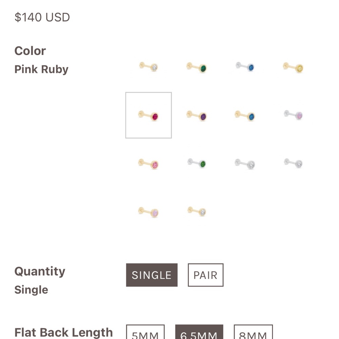The width and height of the screenshot is (339, 339).
Task: Click the currently selected Pink Ruby swatch
Action: (148, 115)
